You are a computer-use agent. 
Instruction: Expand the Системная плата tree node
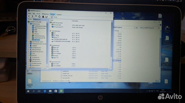click(x=29, y=42)
